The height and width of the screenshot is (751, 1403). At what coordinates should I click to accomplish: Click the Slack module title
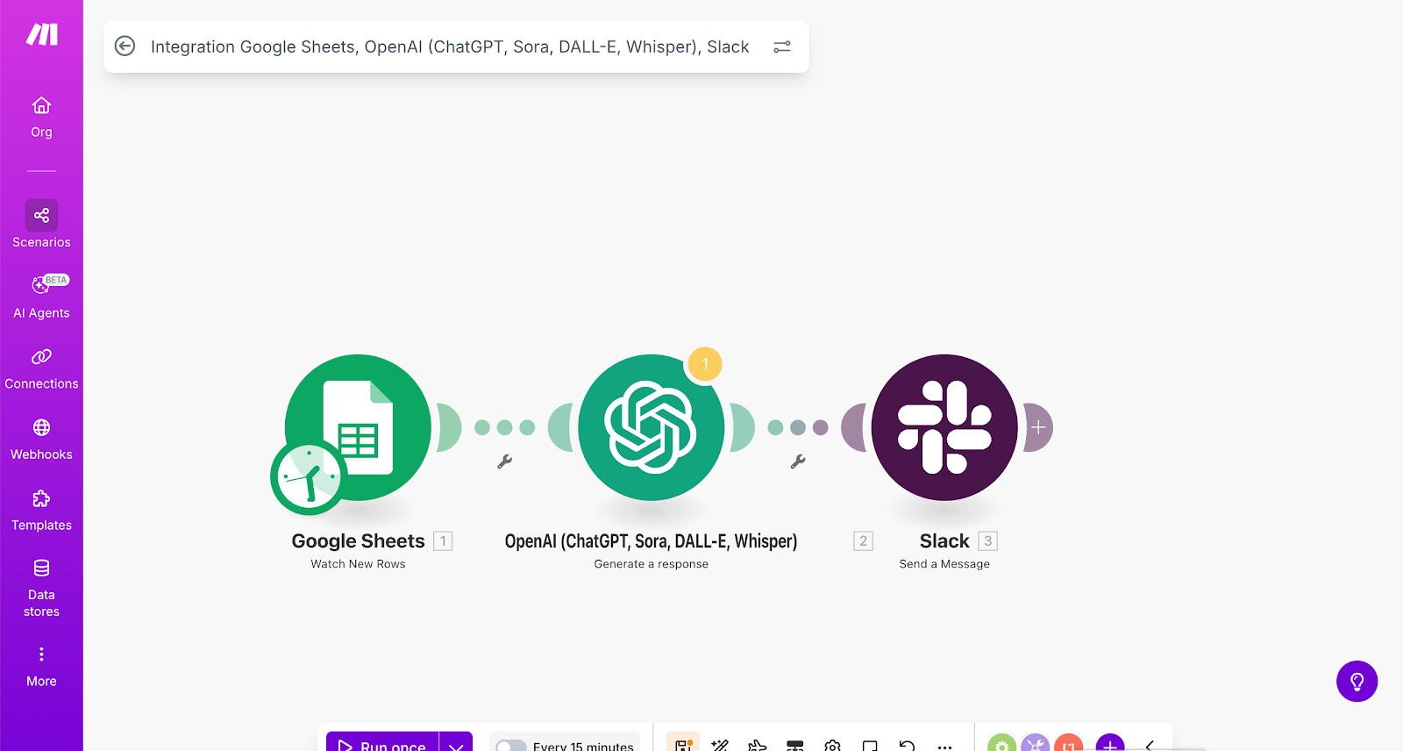point(944,541)
